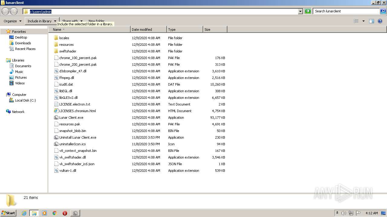Select the file v8_context_snapshot.bin
Image resolution: width=387 pixels, height=217 pixels.
click(x=78, y=151)
